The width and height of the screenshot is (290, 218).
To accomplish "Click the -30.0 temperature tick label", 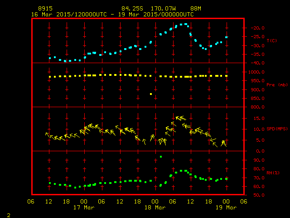I will click(257, 45).
